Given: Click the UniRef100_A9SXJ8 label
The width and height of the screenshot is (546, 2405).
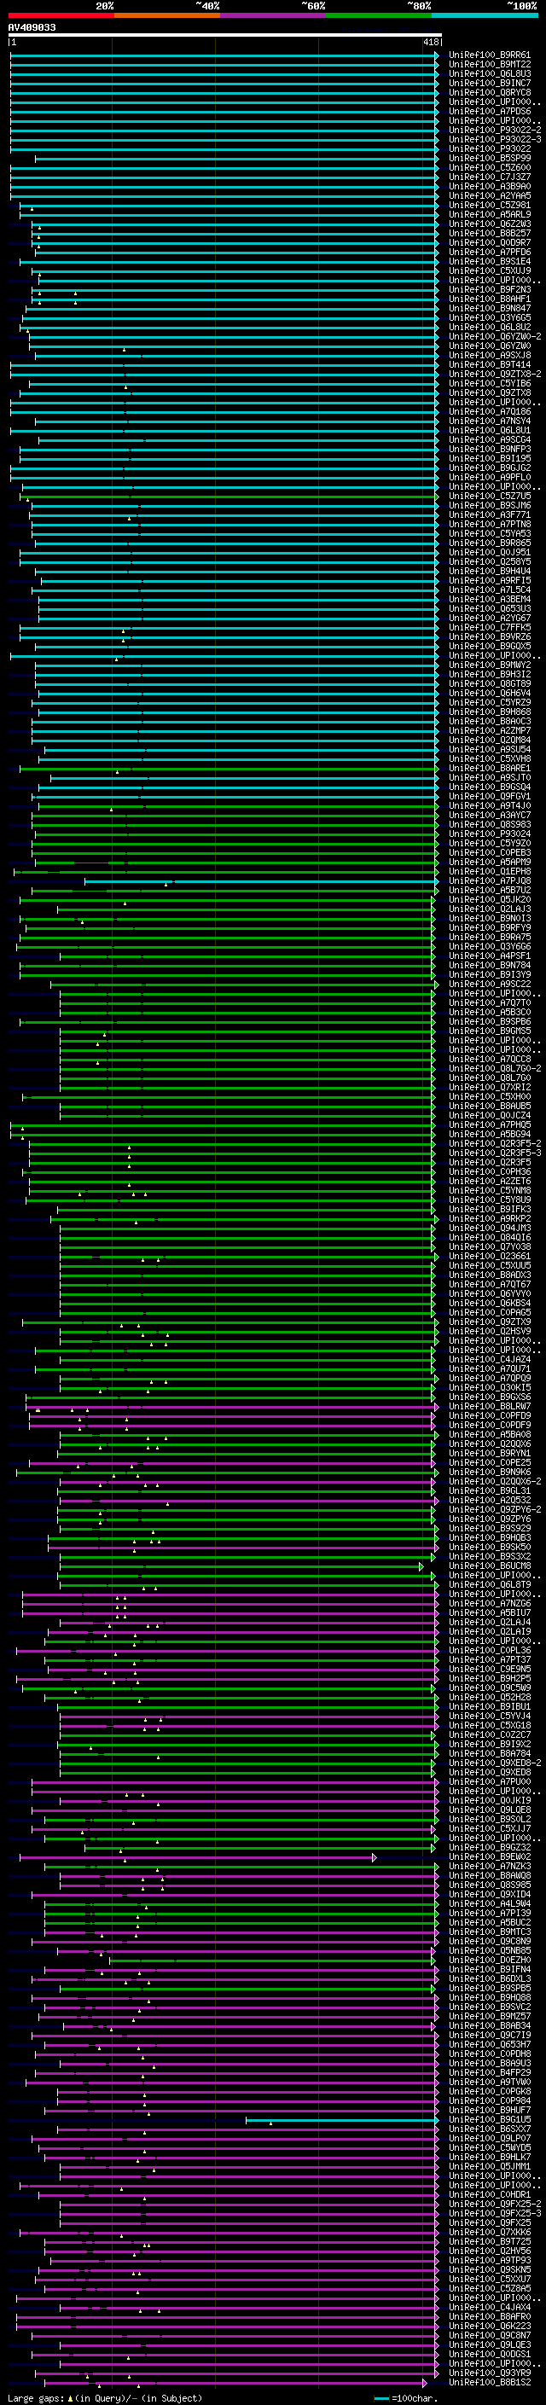Looking at the screenshot, I should click(490, 355).
